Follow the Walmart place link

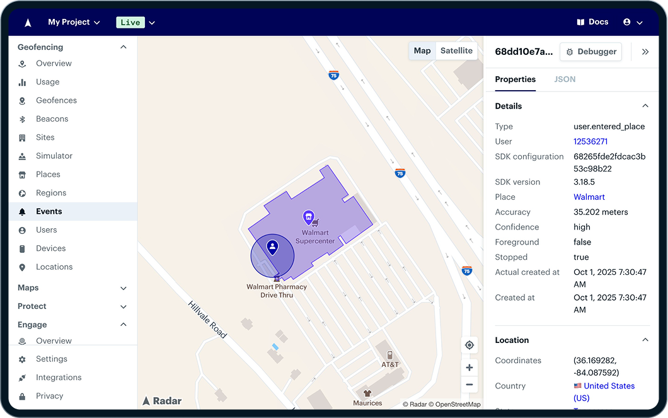[589, 197]
